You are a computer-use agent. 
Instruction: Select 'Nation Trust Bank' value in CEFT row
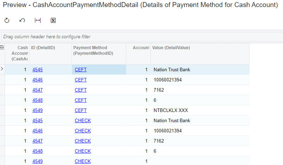click(172, 70)
